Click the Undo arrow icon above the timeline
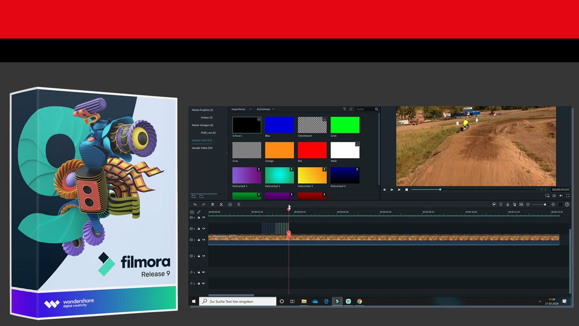 196,204
